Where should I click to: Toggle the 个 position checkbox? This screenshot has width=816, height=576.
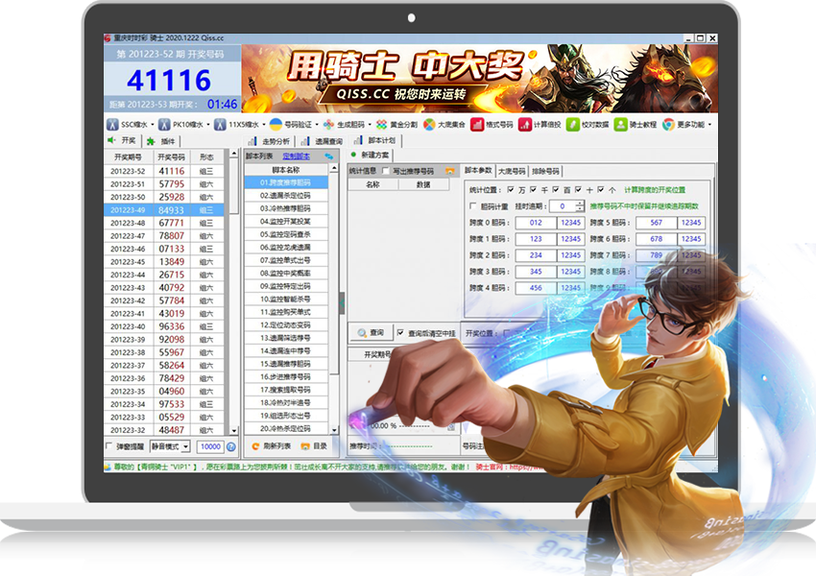[601, 189]
